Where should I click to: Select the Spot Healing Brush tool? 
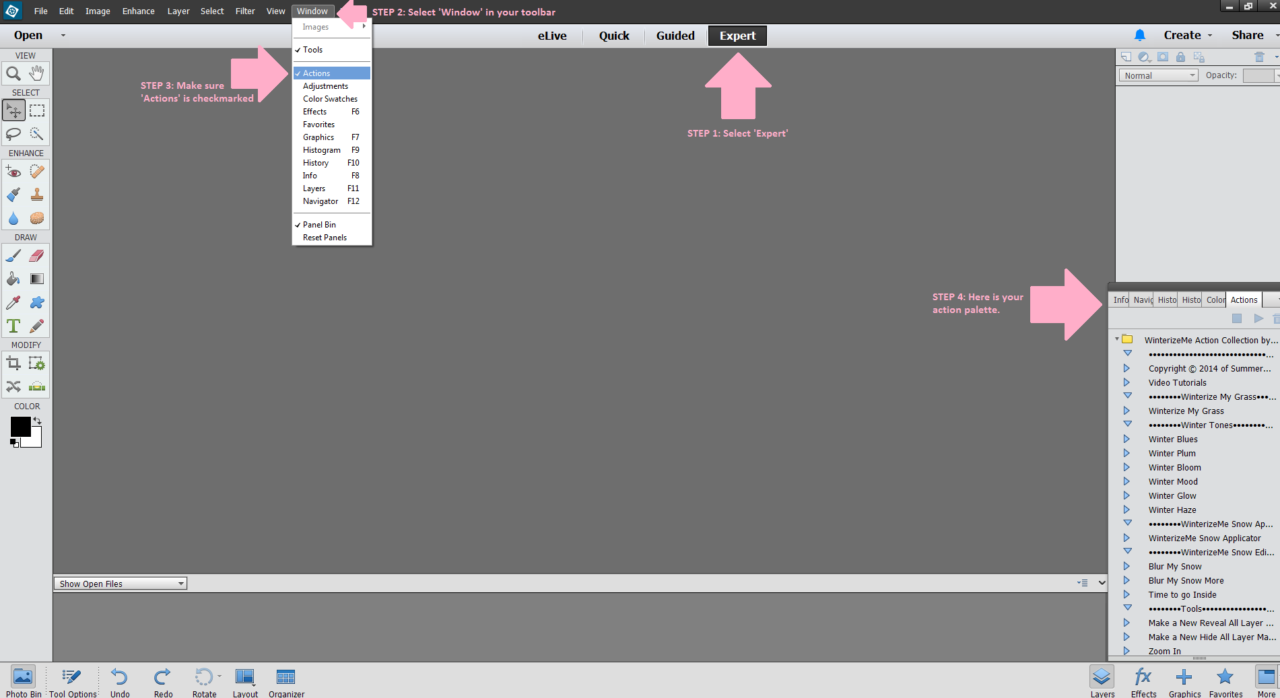[x=37, y=172]
